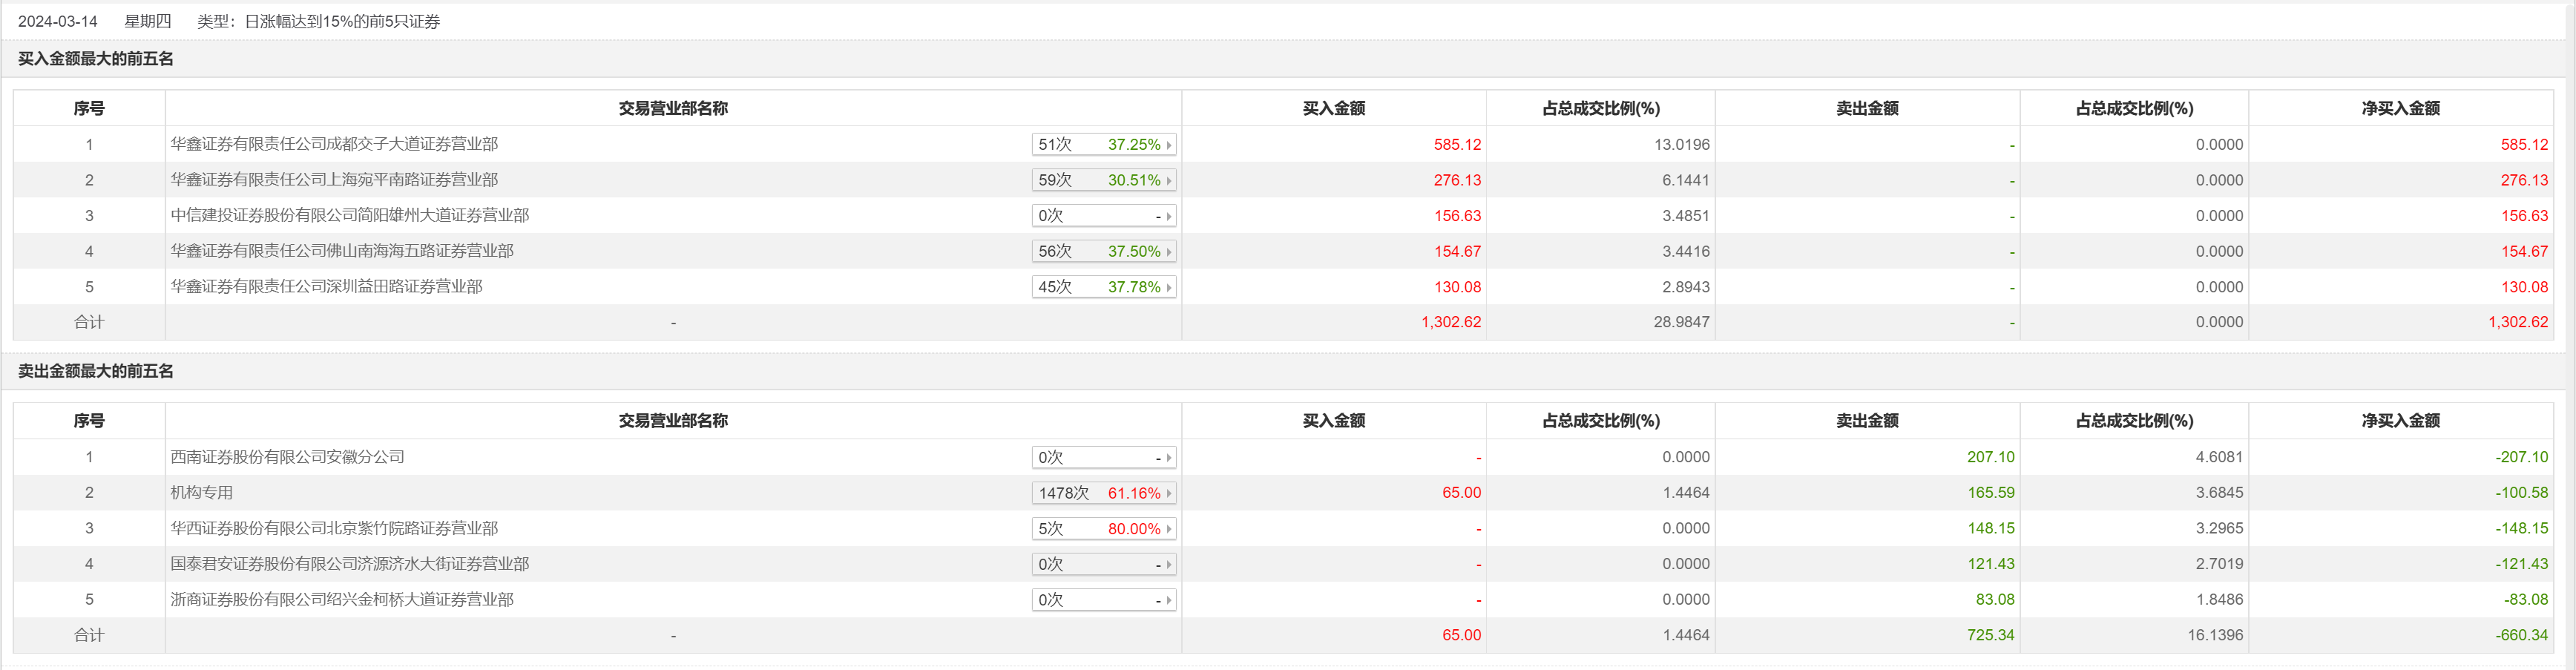Open 华鑫证券成都交子大道证券营业部 link
The width and height of the screenshot is (2576, 670).
pos(334,144)
